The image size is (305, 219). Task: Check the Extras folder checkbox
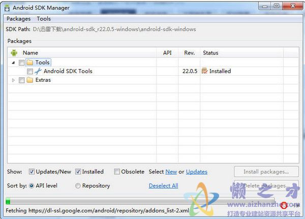click(21, 80)
